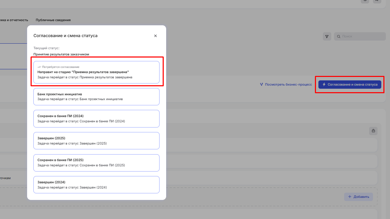Click the business process branch icon
The image size is (390, 219).
click(261, 85)
